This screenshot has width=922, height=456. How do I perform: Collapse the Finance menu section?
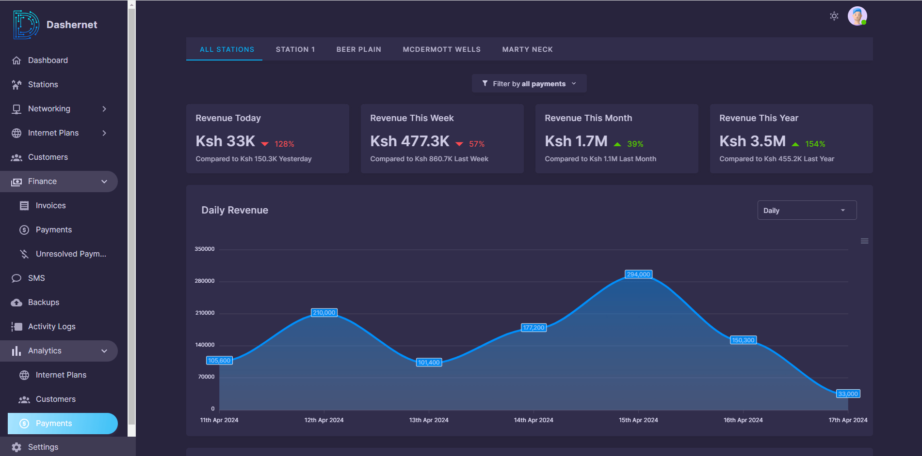coord(104,182)
